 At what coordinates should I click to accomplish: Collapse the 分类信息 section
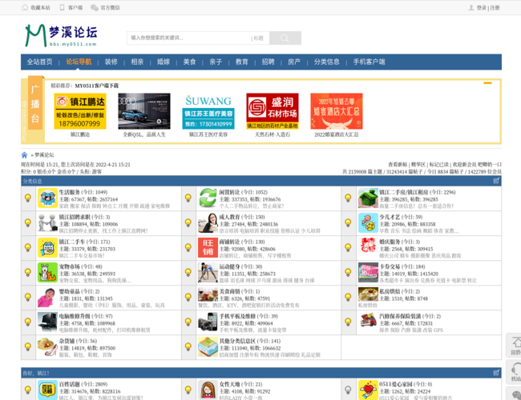(x=496, y=182)
